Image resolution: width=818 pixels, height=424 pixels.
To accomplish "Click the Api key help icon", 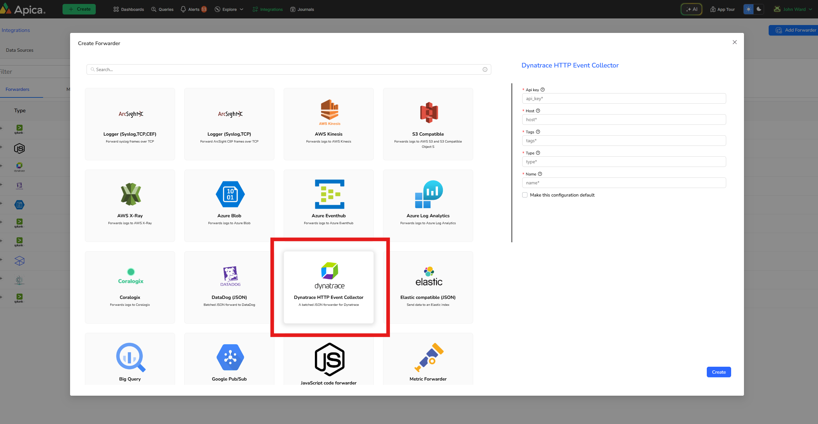I will pyautogui.click(x=543, y=90).
